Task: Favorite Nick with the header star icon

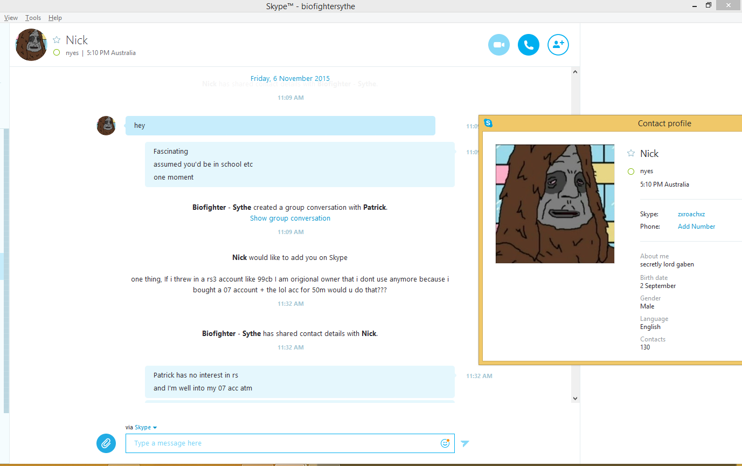Action: click(x=57, y=40)
